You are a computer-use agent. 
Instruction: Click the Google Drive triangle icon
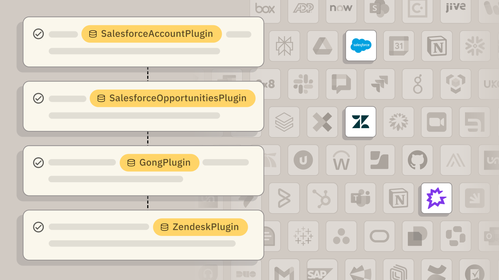(323, 45)
